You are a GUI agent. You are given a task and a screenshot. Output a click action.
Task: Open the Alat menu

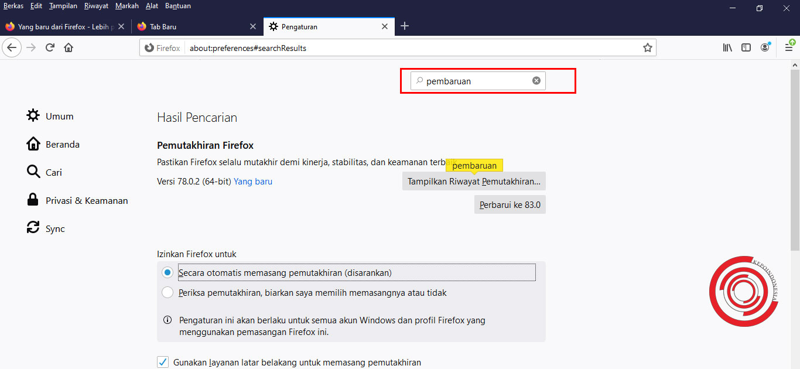[x=152, y=6]
